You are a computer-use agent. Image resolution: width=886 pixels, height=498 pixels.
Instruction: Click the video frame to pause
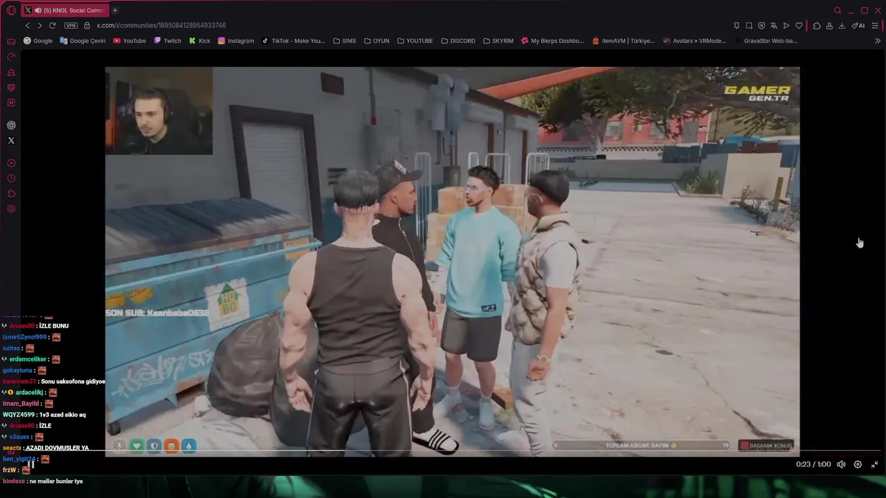pyautogui.click(x=452, y=261)
